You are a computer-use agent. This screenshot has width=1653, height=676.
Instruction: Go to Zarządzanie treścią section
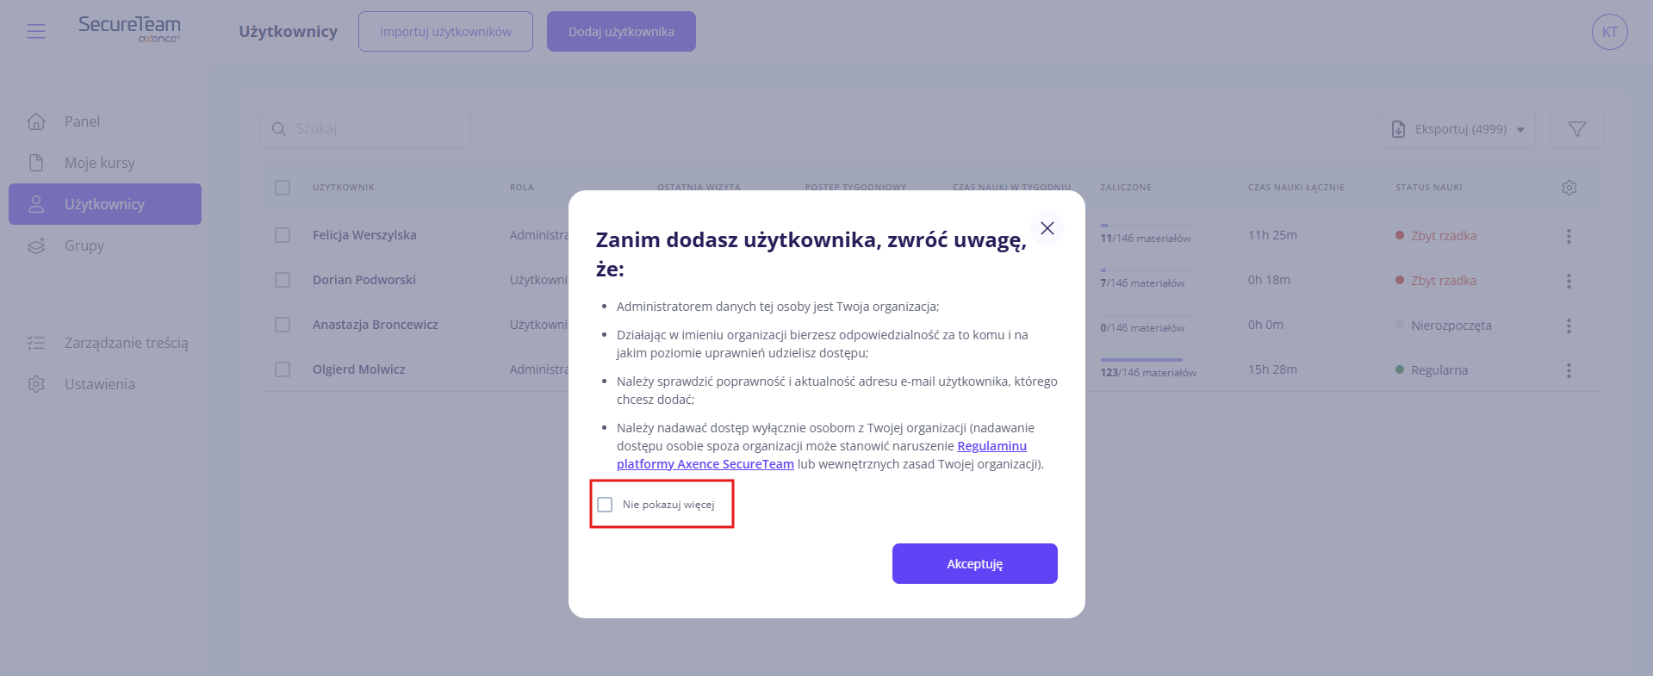click(126, 343)
